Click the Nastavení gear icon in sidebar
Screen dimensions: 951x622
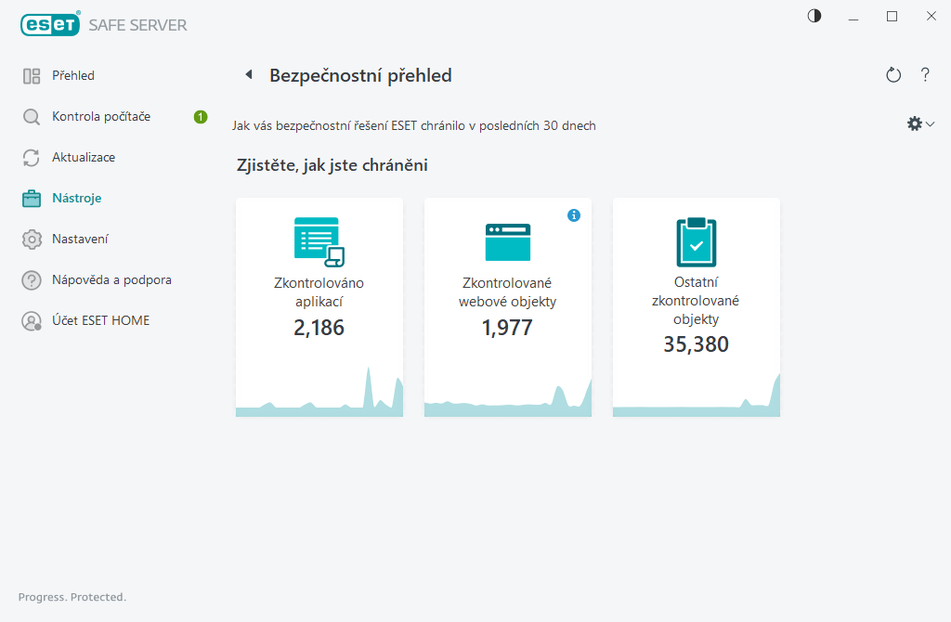click(32, 240)
